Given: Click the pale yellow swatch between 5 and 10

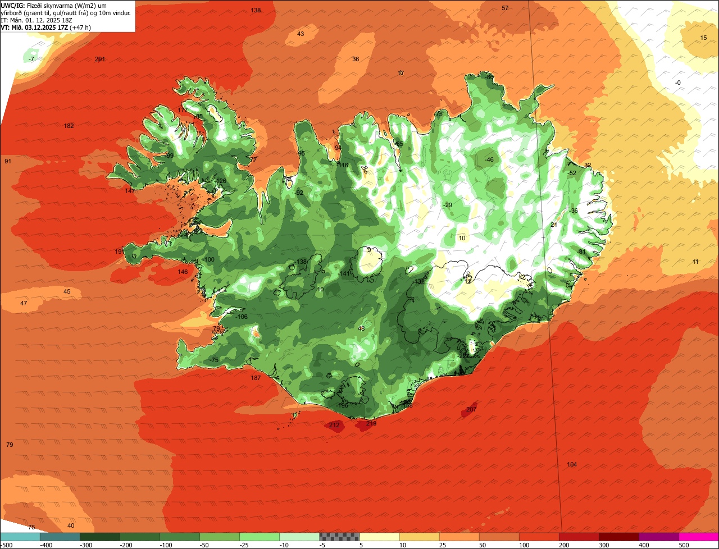Looking at the screenshot, I should (x=379, y=537).
